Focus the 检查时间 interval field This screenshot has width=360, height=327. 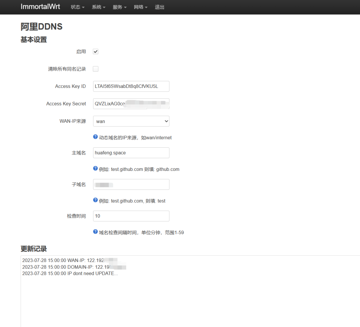tap(131, 216)
